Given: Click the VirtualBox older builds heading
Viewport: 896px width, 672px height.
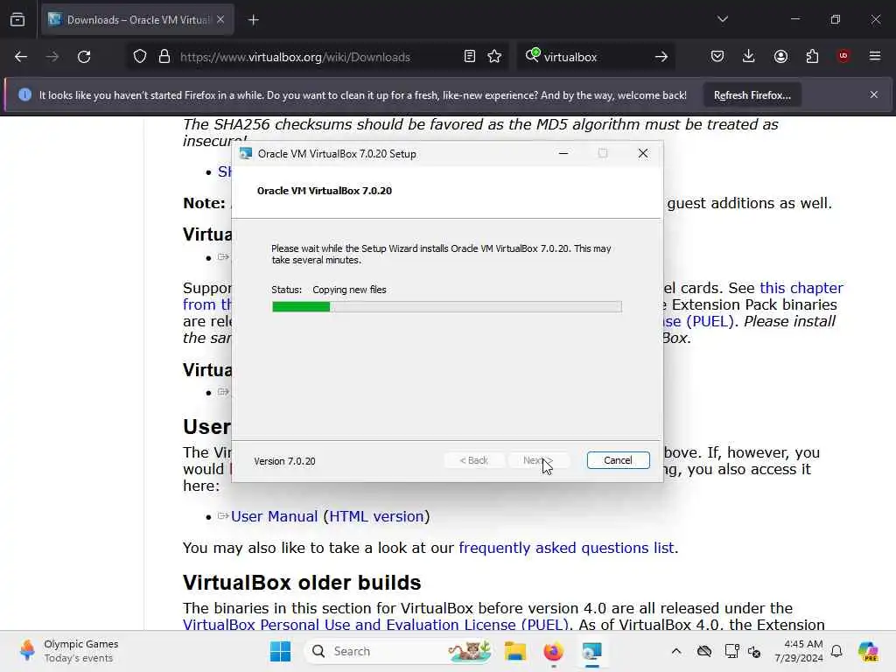Looking at the screenshot, I should [302, 582].
